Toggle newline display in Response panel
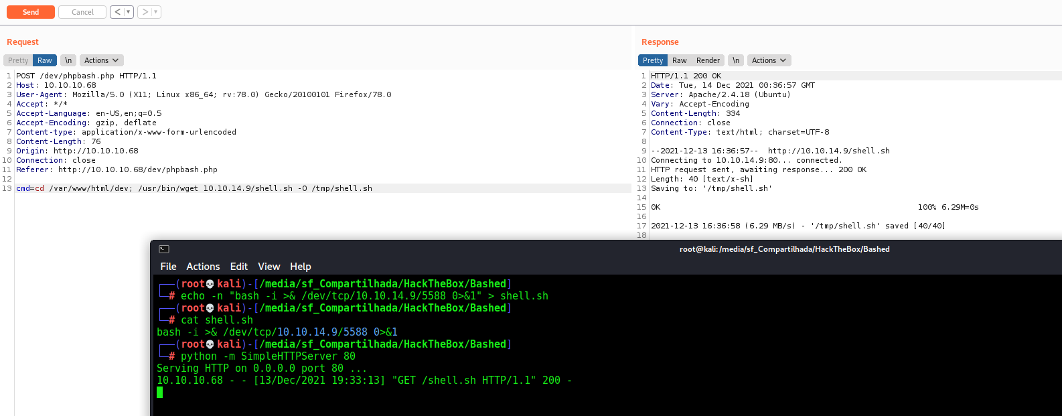The width and height of the screenshot is (1062, 416). point(736,60)
